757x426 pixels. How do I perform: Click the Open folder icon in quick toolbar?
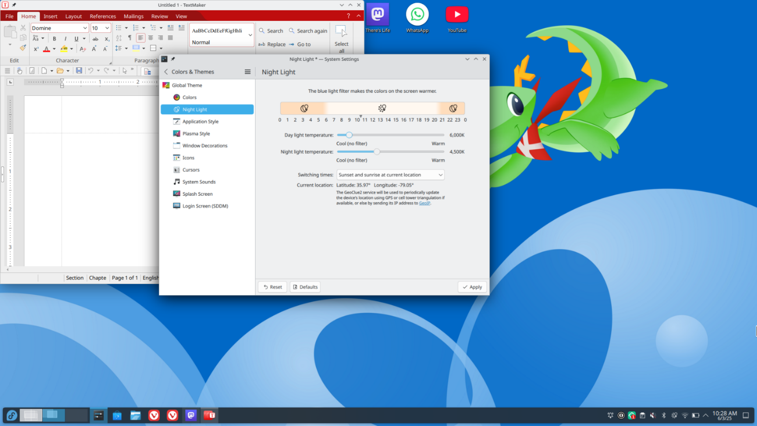pyautogui.click(x=60, y=71)
